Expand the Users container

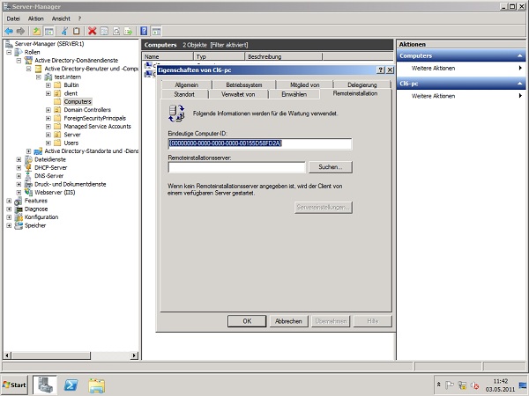(48, 143)
